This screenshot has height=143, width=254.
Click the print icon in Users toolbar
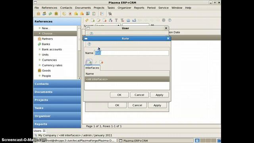click(128, 20)
